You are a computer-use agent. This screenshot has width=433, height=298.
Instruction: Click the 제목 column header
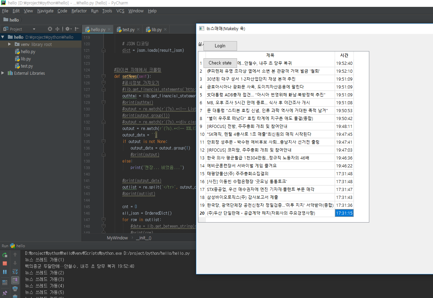[x=270, y=55]
